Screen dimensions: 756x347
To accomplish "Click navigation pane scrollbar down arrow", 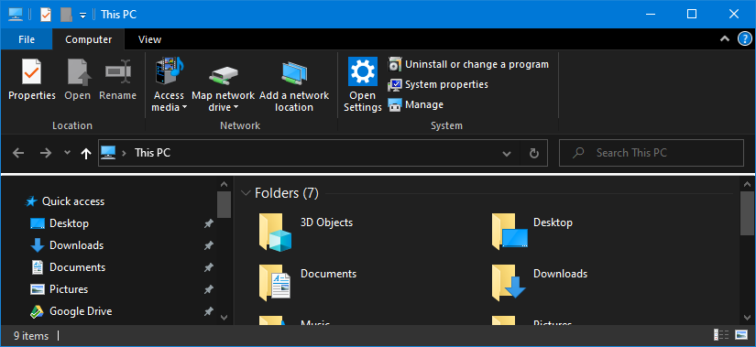I will pyautogui.click(x=224, y=317).
